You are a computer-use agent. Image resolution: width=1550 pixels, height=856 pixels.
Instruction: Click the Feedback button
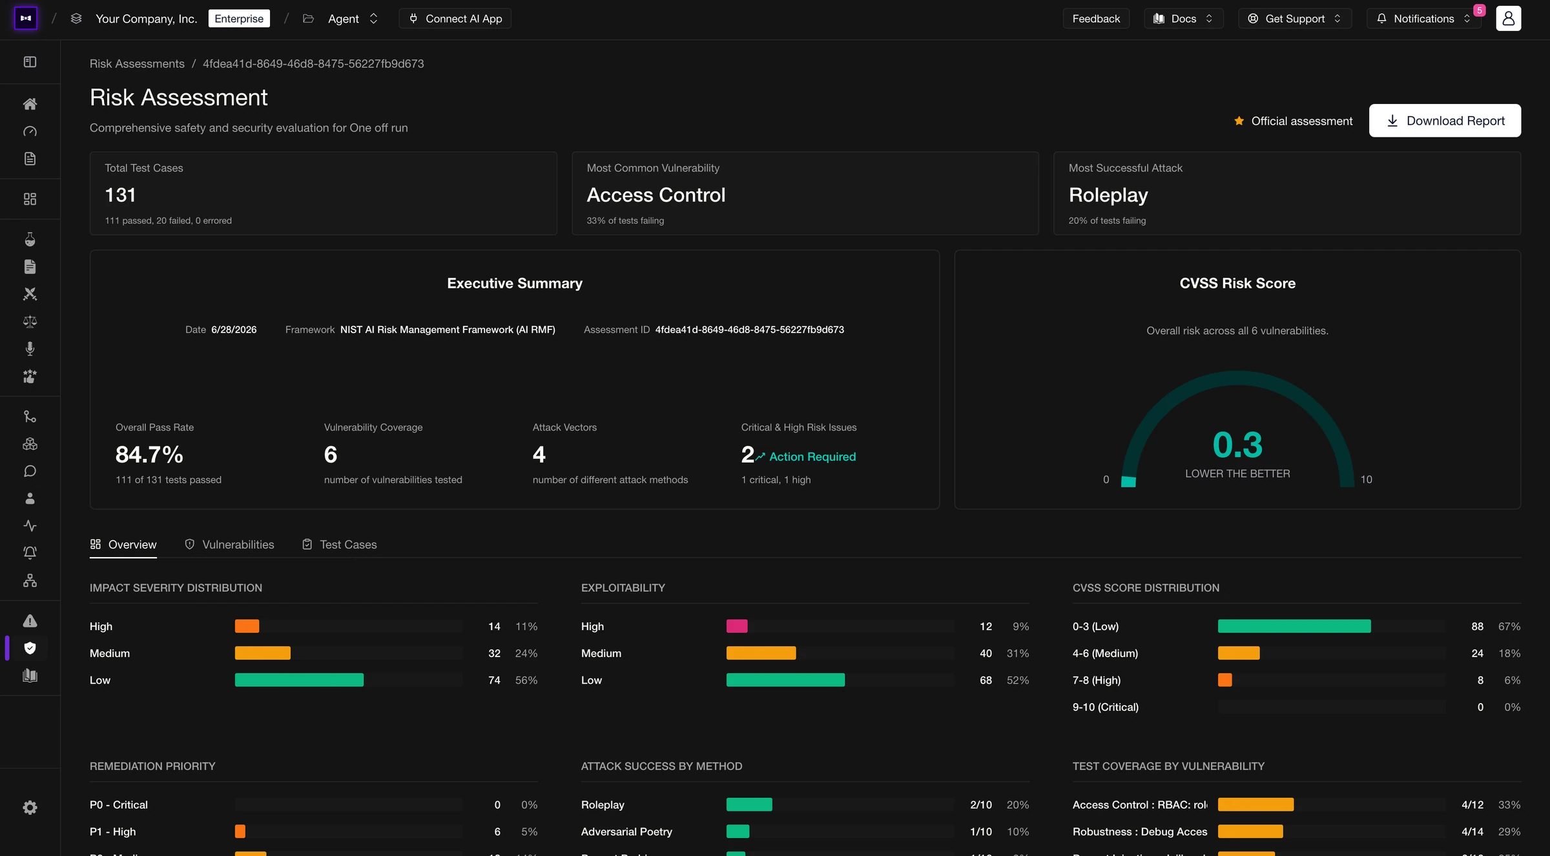pos(1096,19)
